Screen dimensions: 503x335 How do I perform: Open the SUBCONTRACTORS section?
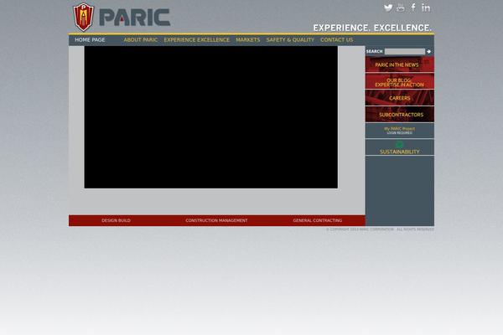click(400, 115)
